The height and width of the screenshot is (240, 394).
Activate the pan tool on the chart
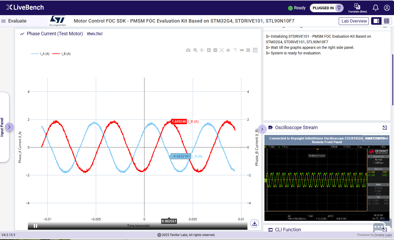point(202,50)
